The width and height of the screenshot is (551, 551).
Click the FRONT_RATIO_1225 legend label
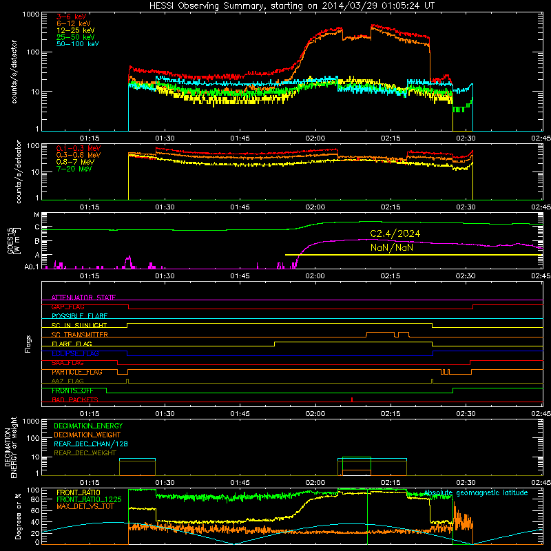(x=89, y=499)
